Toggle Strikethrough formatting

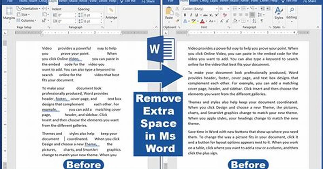click(205, 15)
